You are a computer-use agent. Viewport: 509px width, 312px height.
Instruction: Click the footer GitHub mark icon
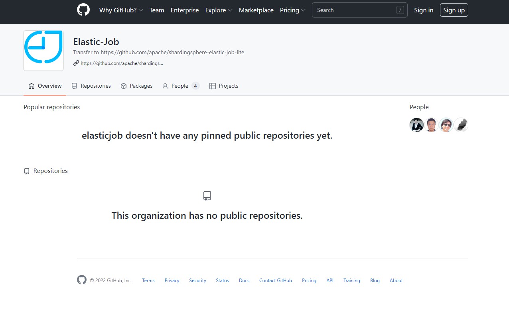82,280
